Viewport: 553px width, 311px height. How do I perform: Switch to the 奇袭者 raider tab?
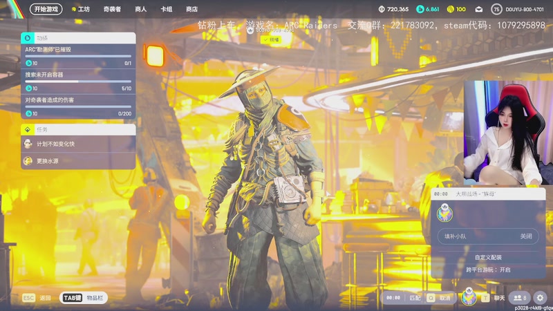tap(112, 9)
